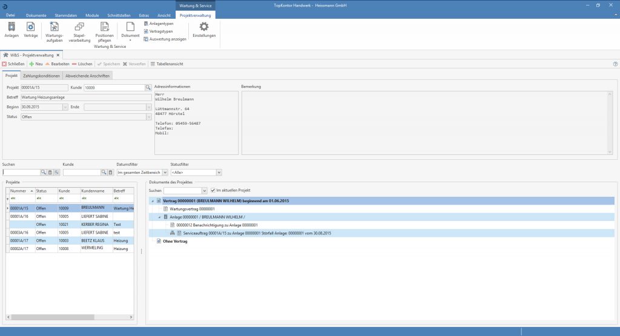Click the magnifier in the Suchen filter
The height and width of the screenshot is (336, 620).
click(x=44, y=173)
